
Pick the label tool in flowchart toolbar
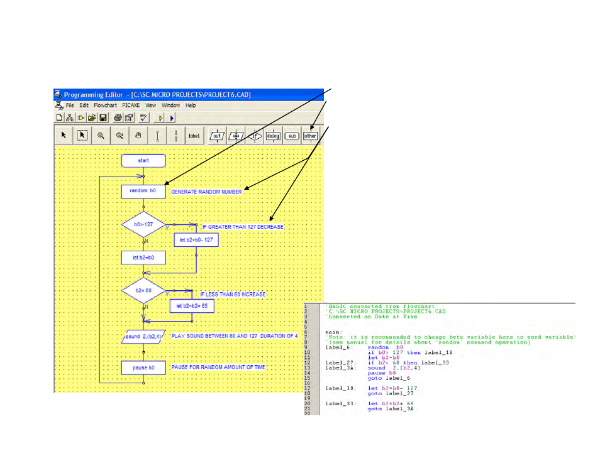194,136
